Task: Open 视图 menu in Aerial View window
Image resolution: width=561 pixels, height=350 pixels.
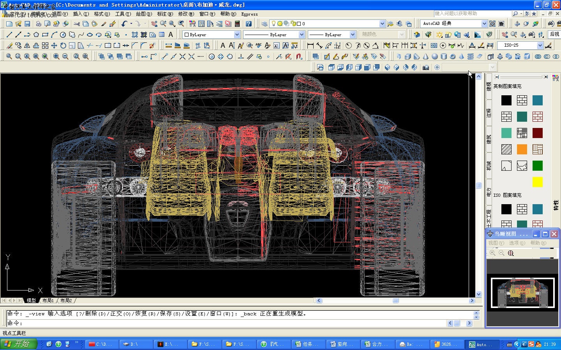Action: tap(496, 243)
